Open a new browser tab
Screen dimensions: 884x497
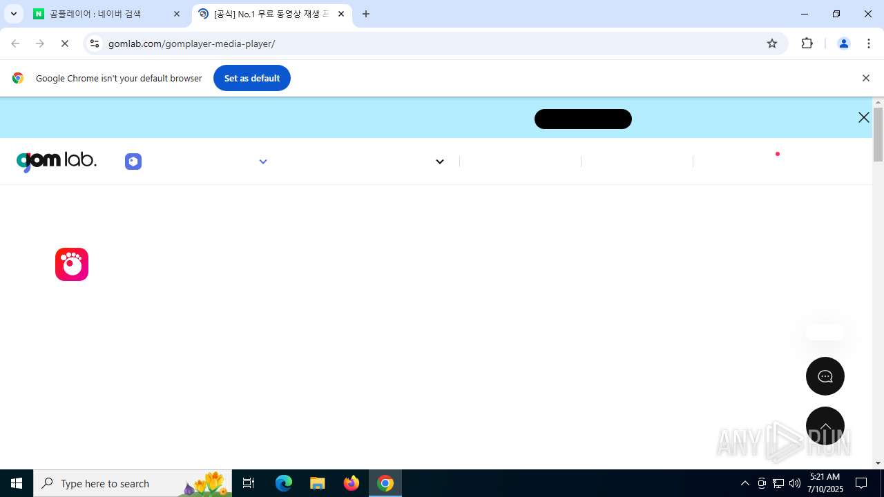[366, 14]
